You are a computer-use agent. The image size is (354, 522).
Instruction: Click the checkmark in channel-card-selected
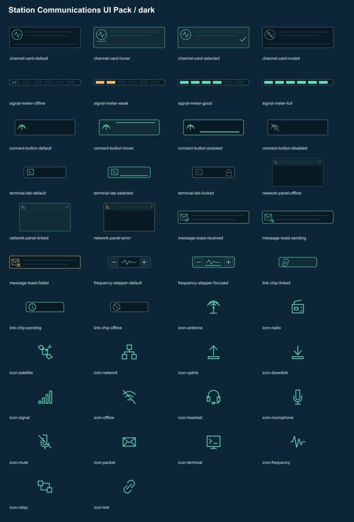tap(243, 39)
